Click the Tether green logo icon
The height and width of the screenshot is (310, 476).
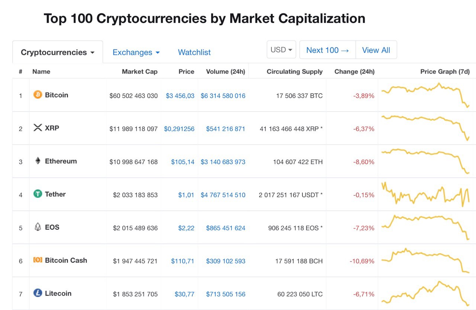(x=38, y=194)
